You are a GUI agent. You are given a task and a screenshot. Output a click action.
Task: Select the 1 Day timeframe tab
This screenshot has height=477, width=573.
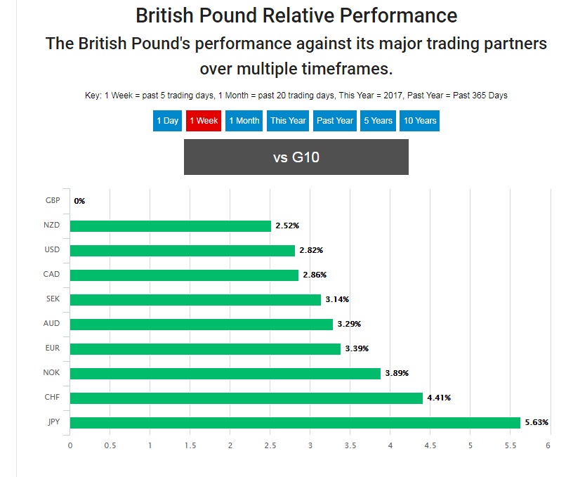point(167,121)
